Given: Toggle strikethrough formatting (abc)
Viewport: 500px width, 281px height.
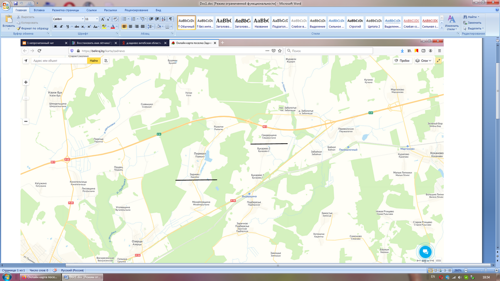Looking at the screenshot, I should pos(77,26).
